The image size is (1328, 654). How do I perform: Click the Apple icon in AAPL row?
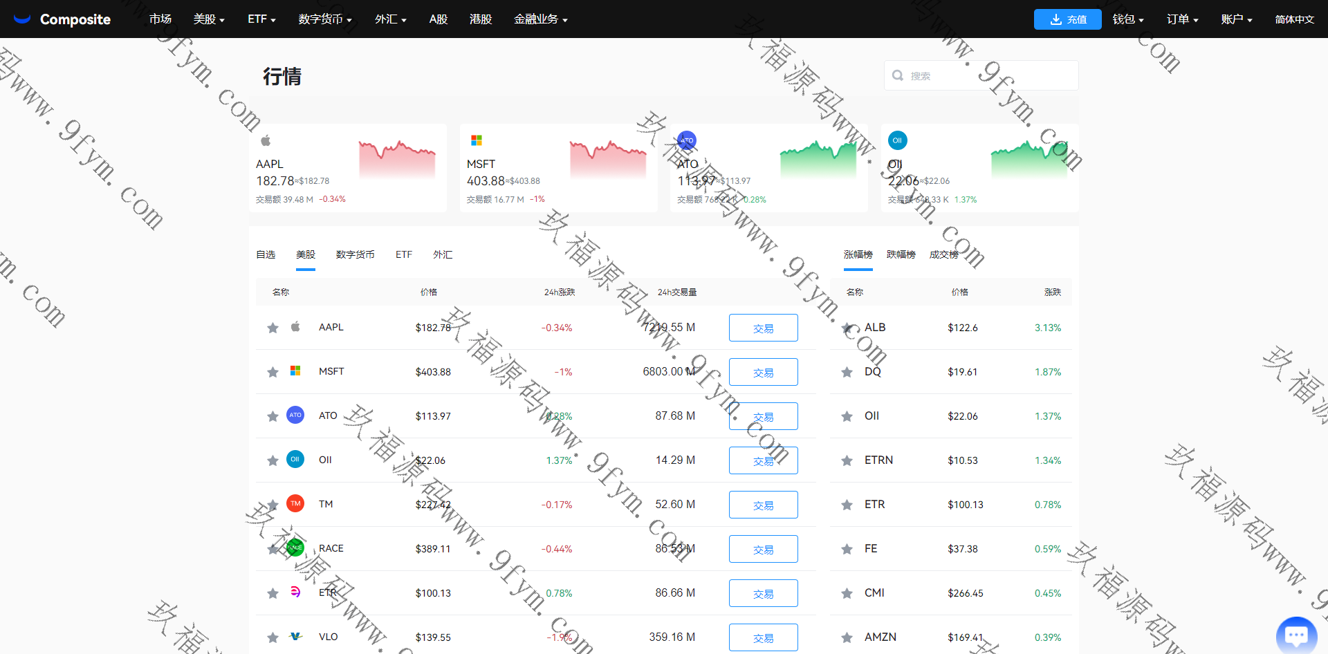[x=295, y=327]
